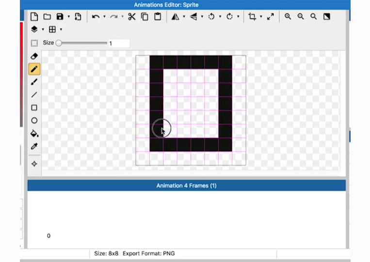
Task: Expand the Layers dropdown arrow
Action: coord(43,30)
